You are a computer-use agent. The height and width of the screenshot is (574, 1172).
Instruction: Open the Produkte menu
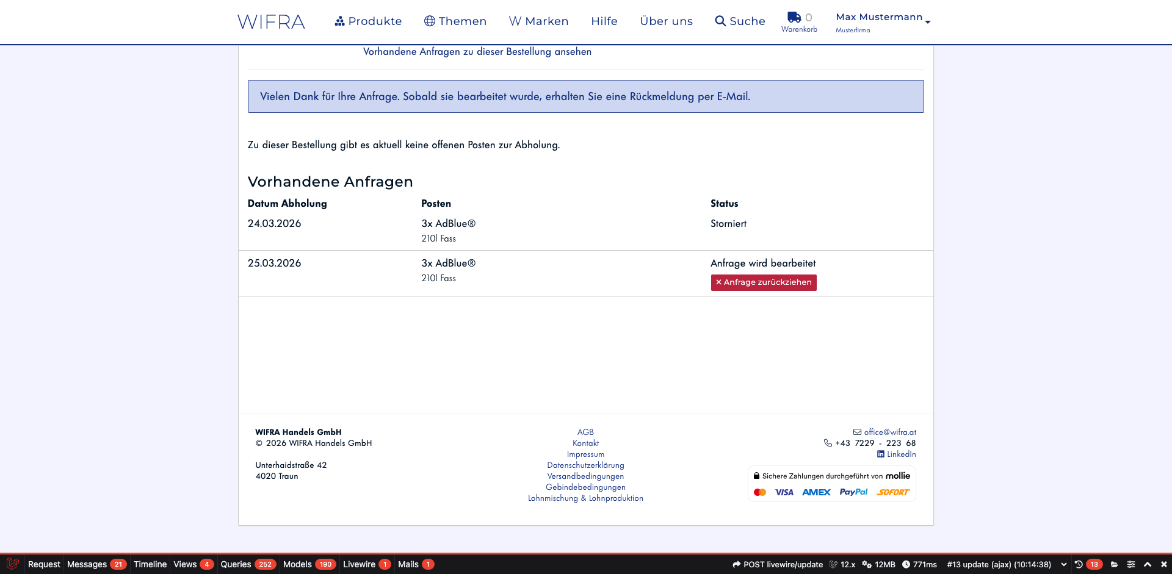(368, 21)
